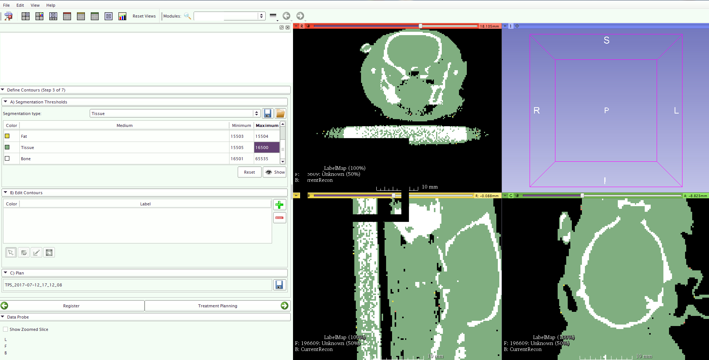Click the red slice offset slider handle

pyautogui.click(x=420, y=26)
